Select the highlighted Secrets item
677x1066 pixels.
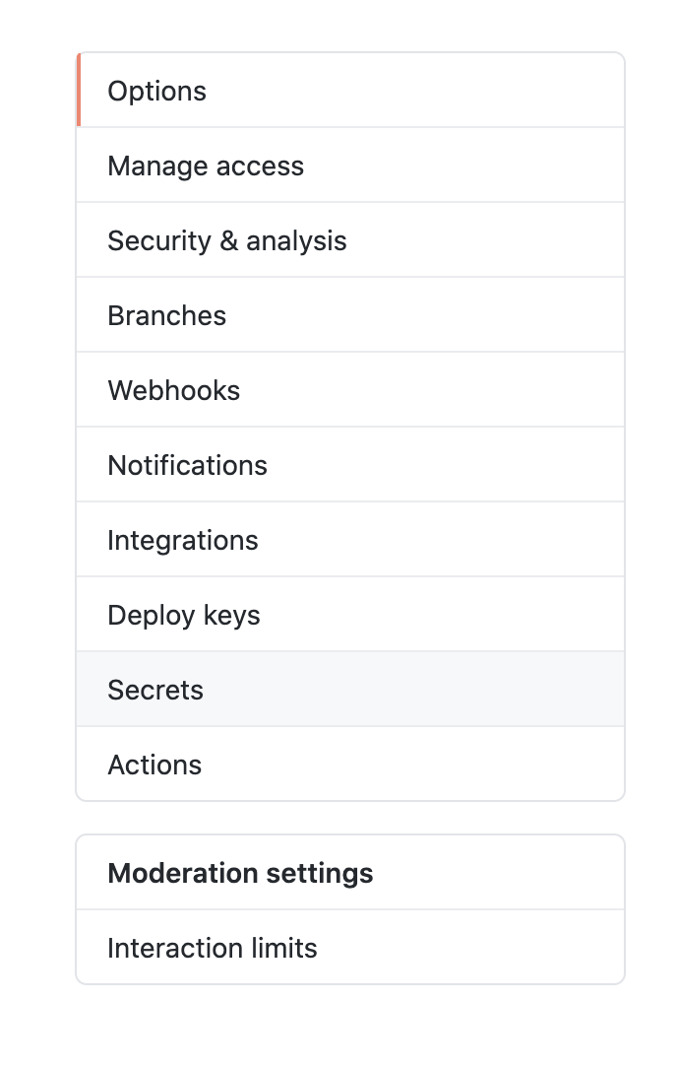point(155,690)
